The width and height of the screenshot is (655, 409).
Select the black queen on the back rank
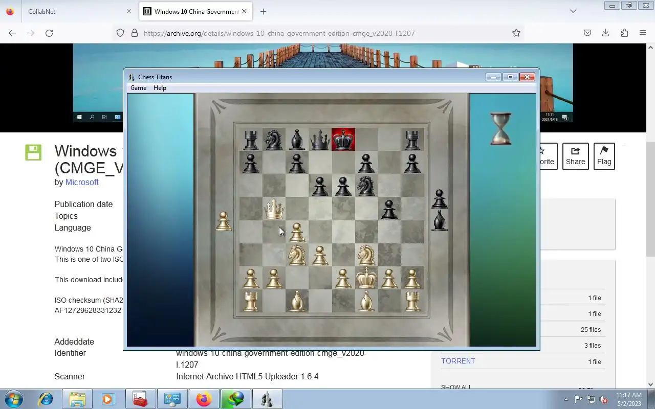pyautogui.click(x=320, y=139)
